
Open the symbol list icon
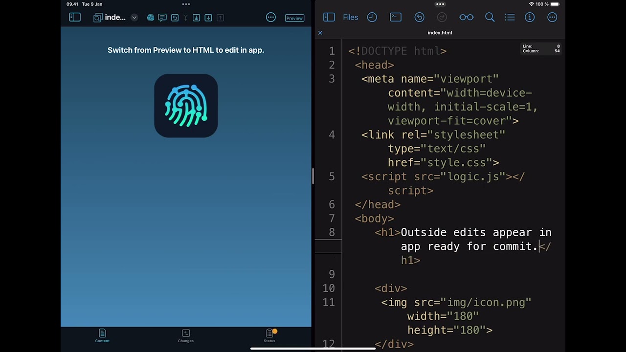pos(510,17)
